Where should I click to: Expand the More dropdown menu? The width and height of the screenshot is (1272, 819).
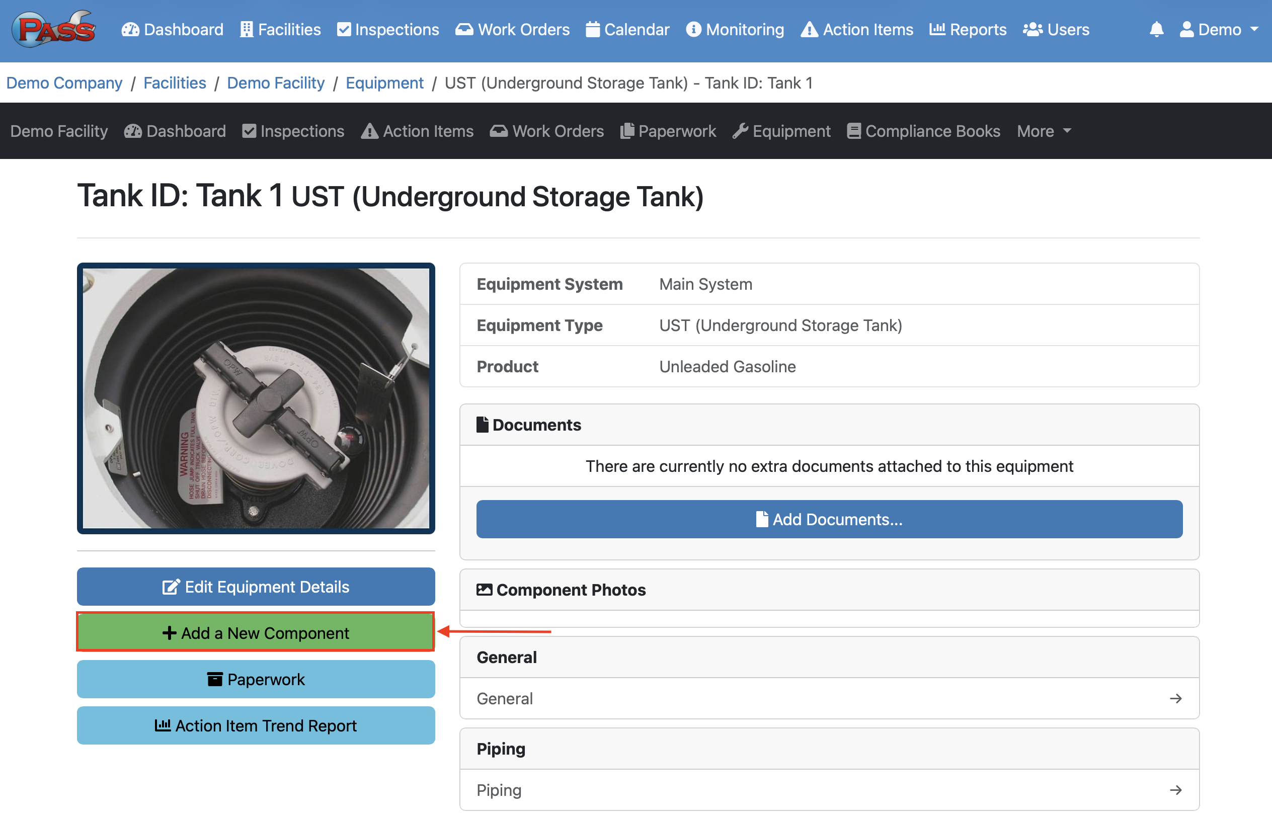pyautogui.click(x=1044, y=131)
